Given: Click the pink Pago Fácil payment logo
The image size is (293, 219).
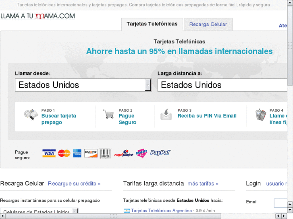Looking at the screenshot, I should (141, 153).
